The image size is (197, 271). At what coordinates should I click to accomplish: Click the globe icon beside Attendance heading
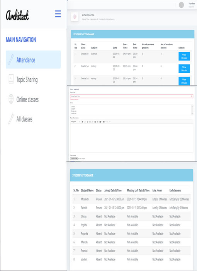pyautogui.click(x=75, y=17)
